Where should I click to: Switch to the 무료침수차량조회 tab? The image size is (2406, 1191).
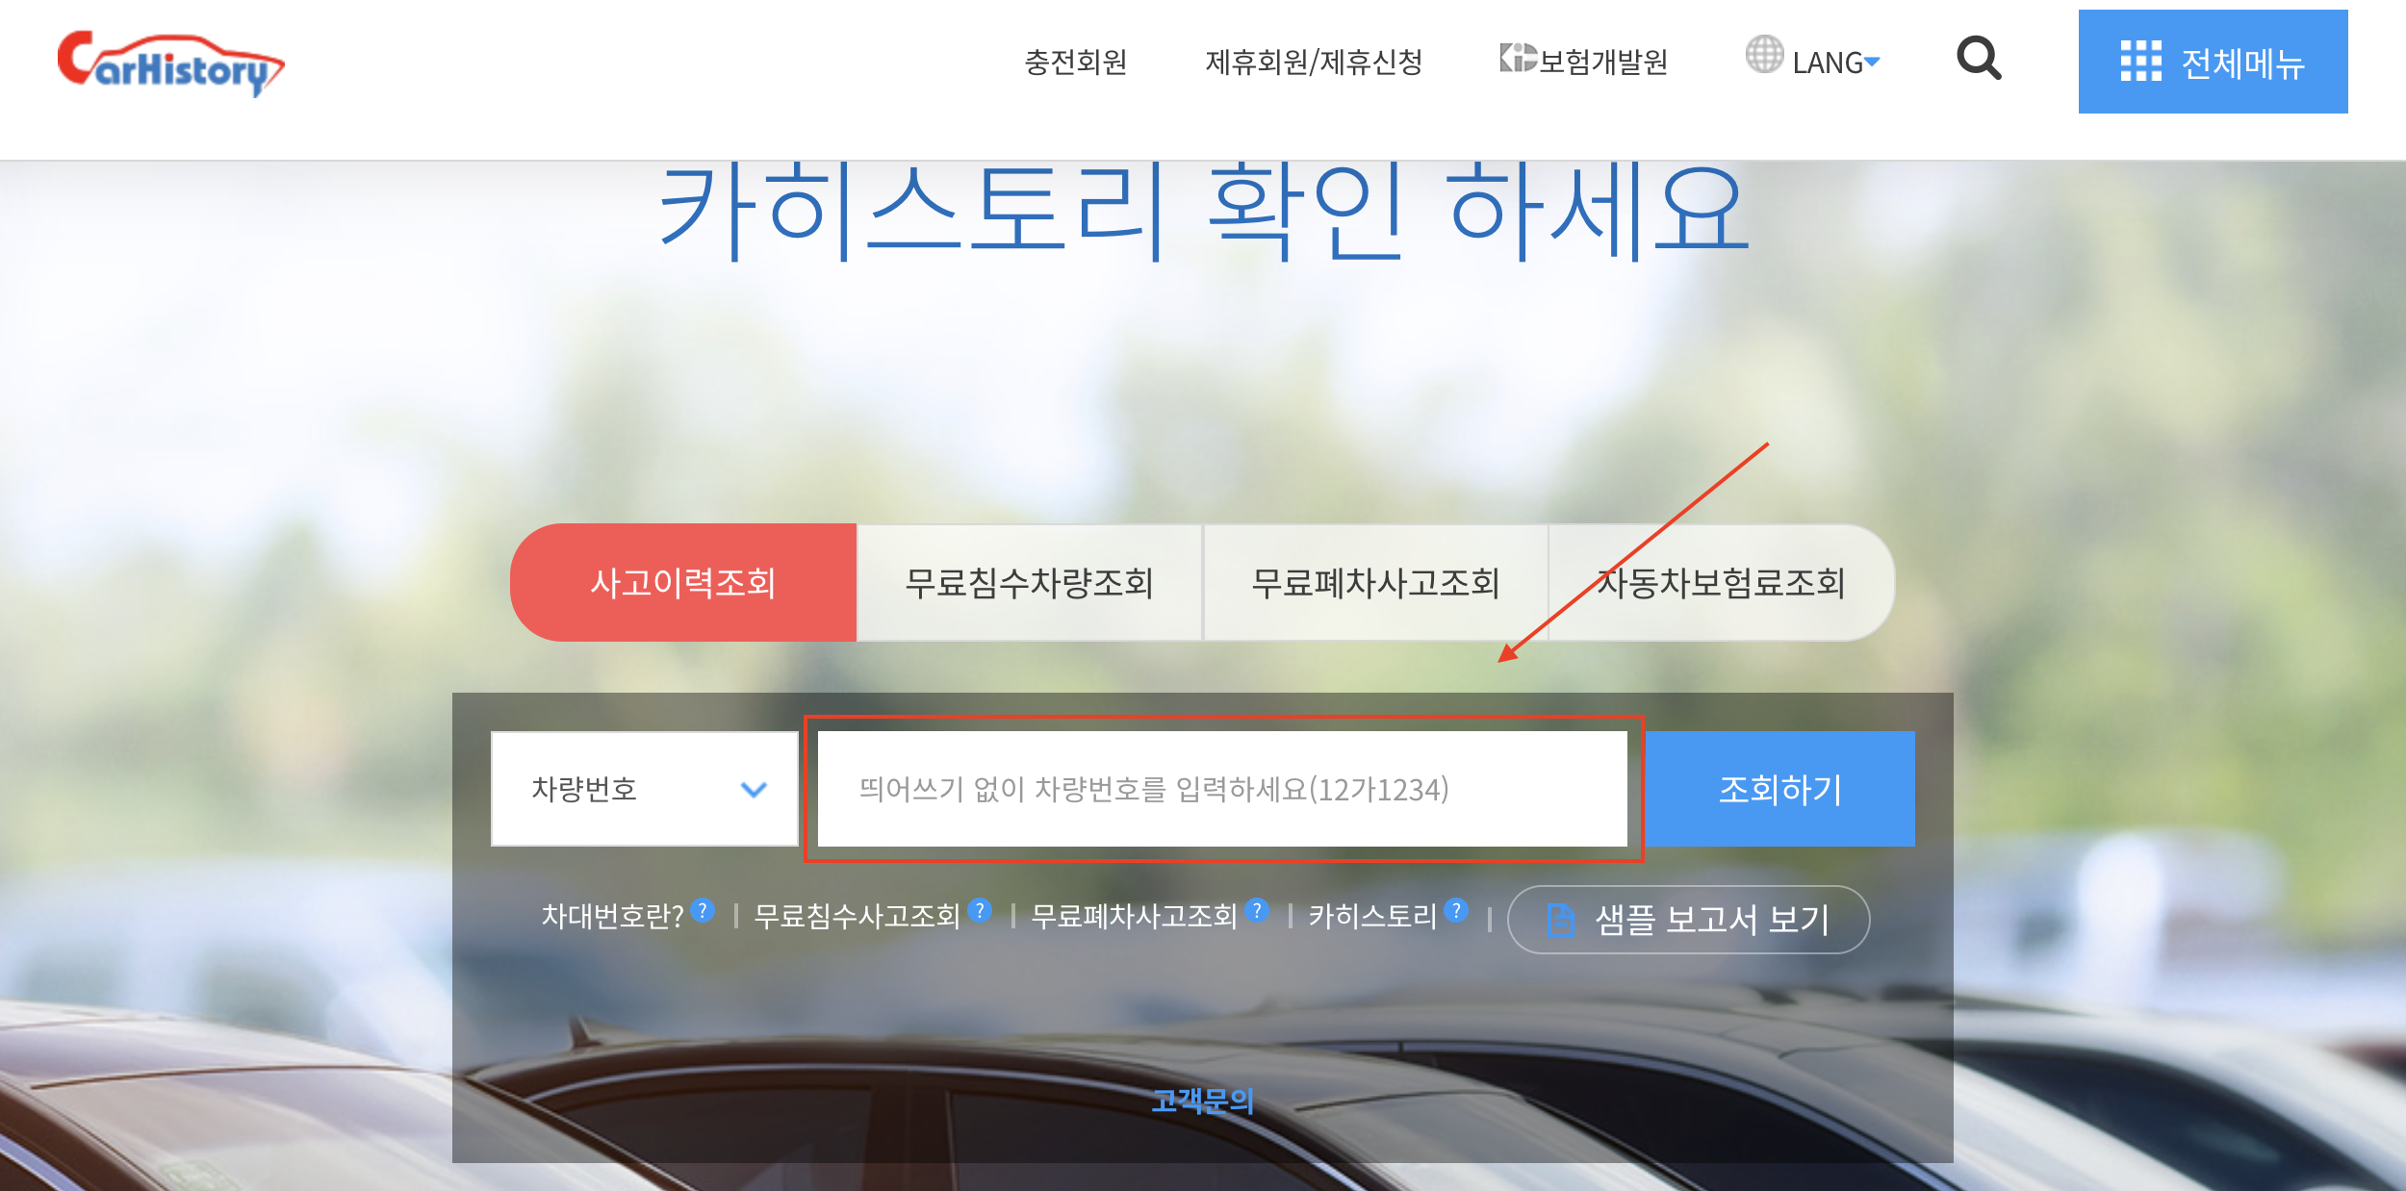1029,583
